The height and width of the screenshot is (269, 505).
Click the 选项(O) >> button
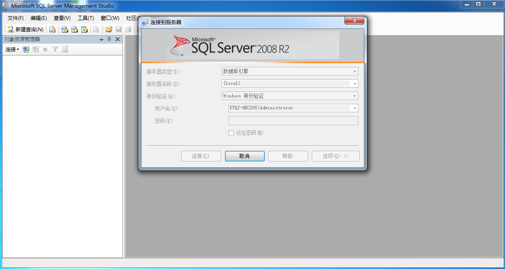tap(336, 156)
